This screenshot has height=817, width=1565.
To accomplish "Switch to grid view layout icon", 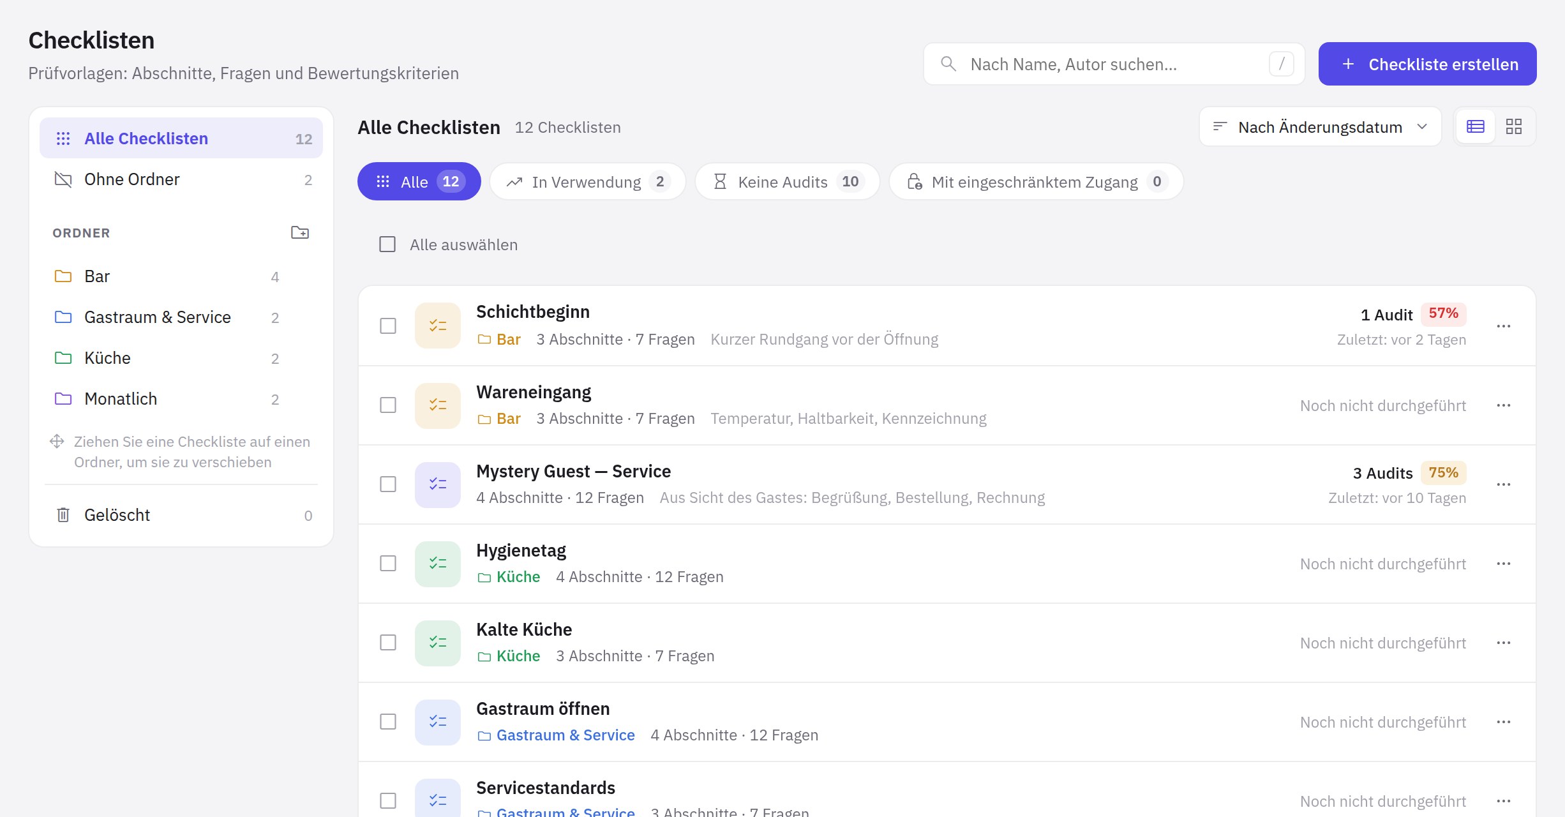I will pos(1513,126).
